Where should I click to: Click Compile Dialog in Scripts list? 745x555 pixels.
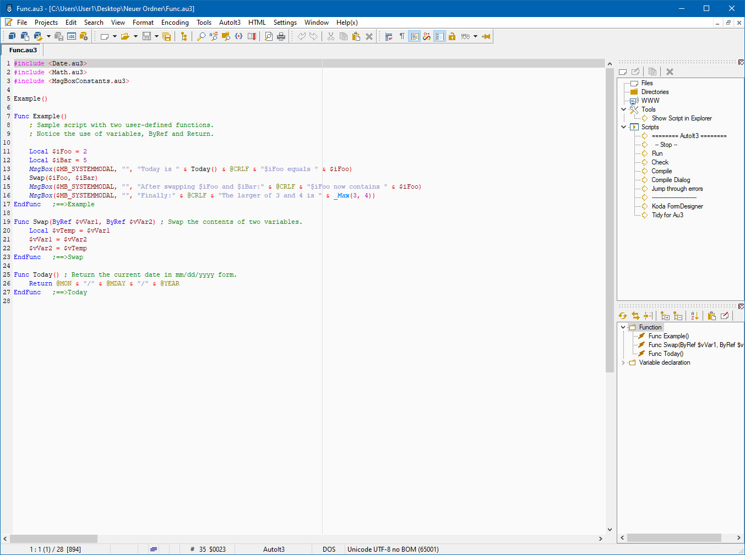click(x=671, y=180)
